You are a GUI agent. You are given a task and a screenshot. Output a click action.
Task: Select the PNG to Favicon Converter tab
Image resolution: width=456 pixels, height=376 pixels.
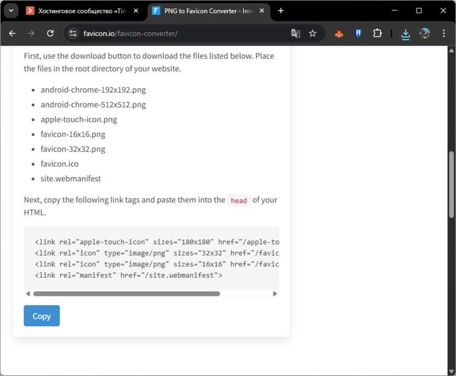tap(208, 11)
